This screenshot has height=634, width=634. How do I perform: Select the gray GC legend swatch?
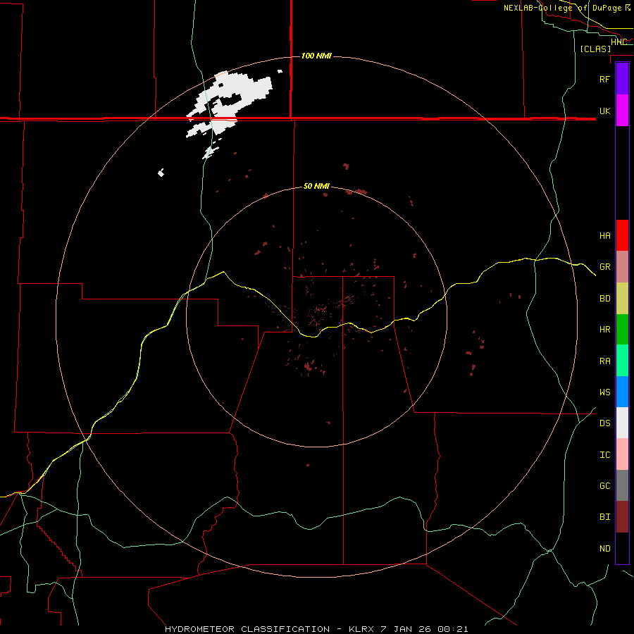[622, 485]
